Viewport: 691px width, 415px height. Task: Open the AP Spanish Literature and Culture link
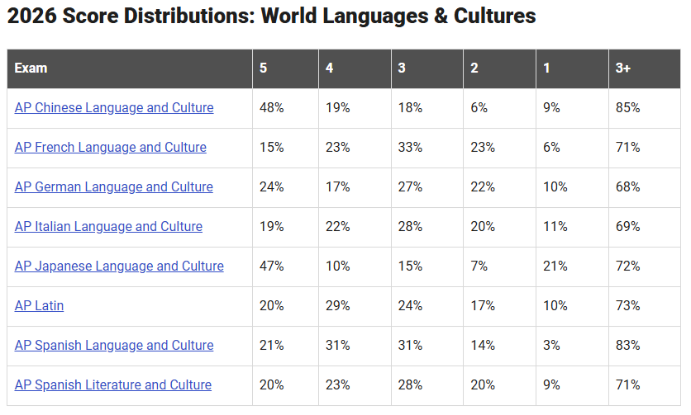point(112,385)
